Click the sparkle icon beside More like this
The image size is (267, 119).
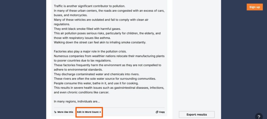pyautogui.click(x=55, y=112)
